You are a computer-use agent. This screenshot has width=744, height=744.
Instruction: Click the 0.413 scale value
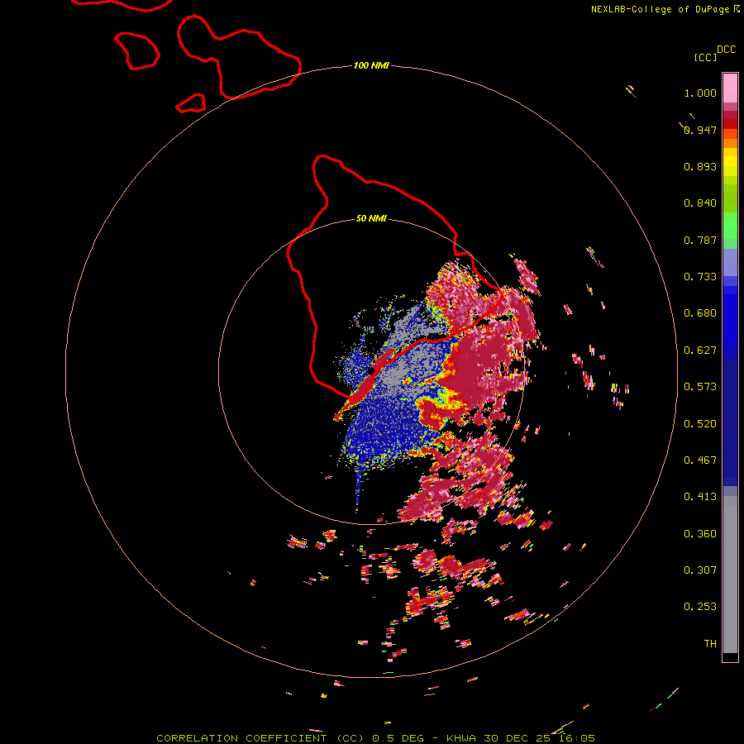coord(700,497)
